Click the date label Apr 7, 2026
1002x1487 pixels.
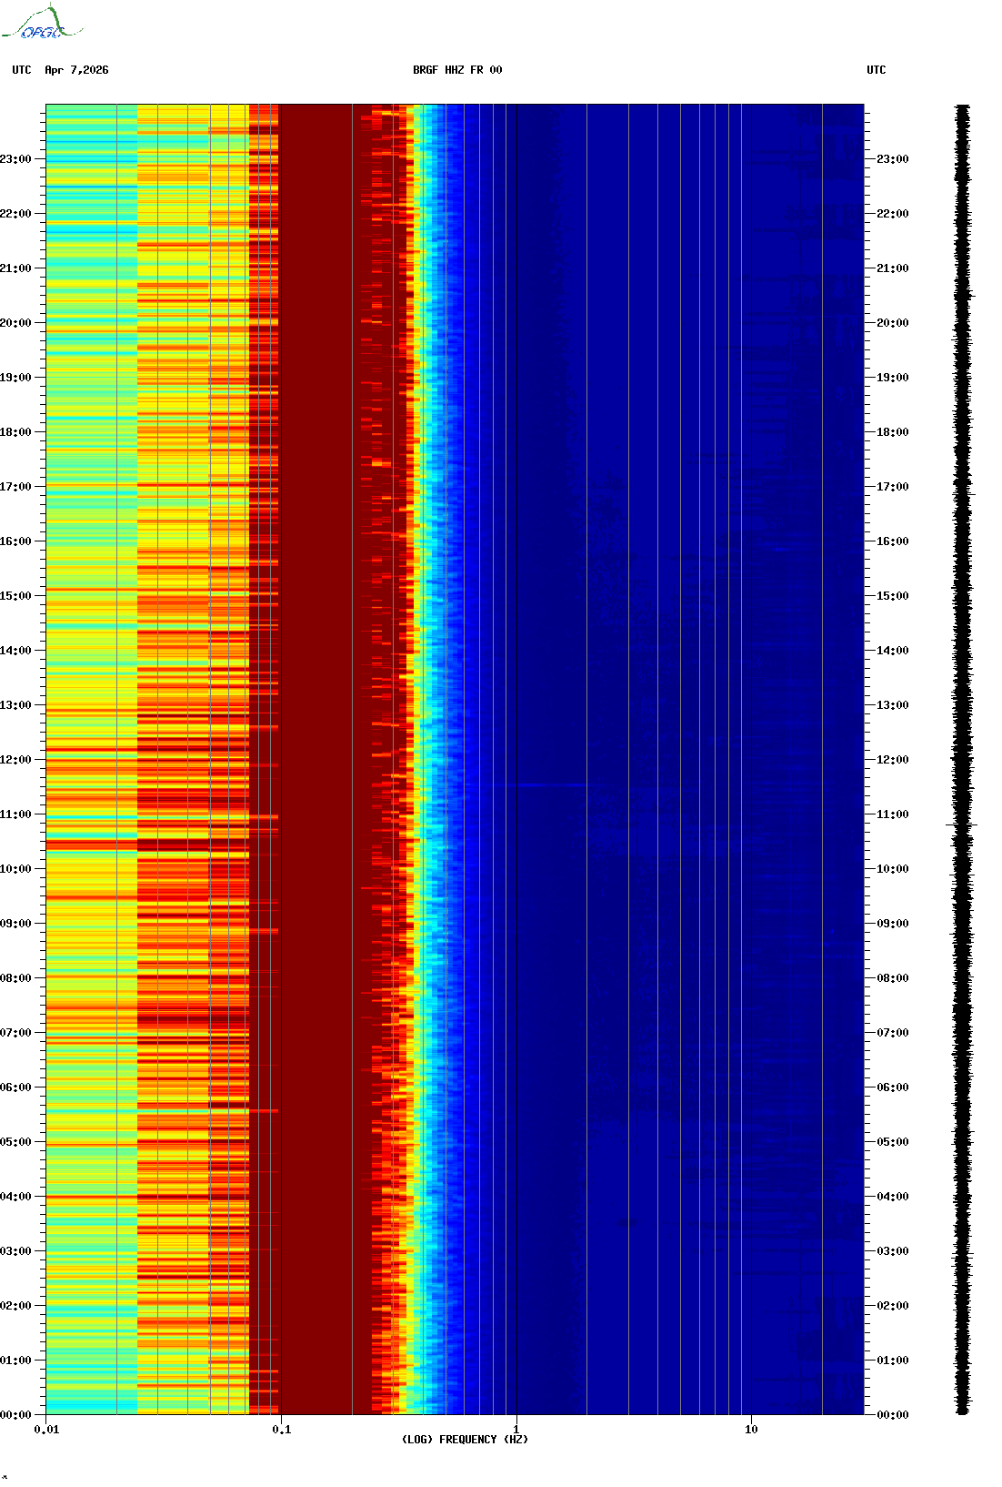pyautogui.click(x=76, y=70)
